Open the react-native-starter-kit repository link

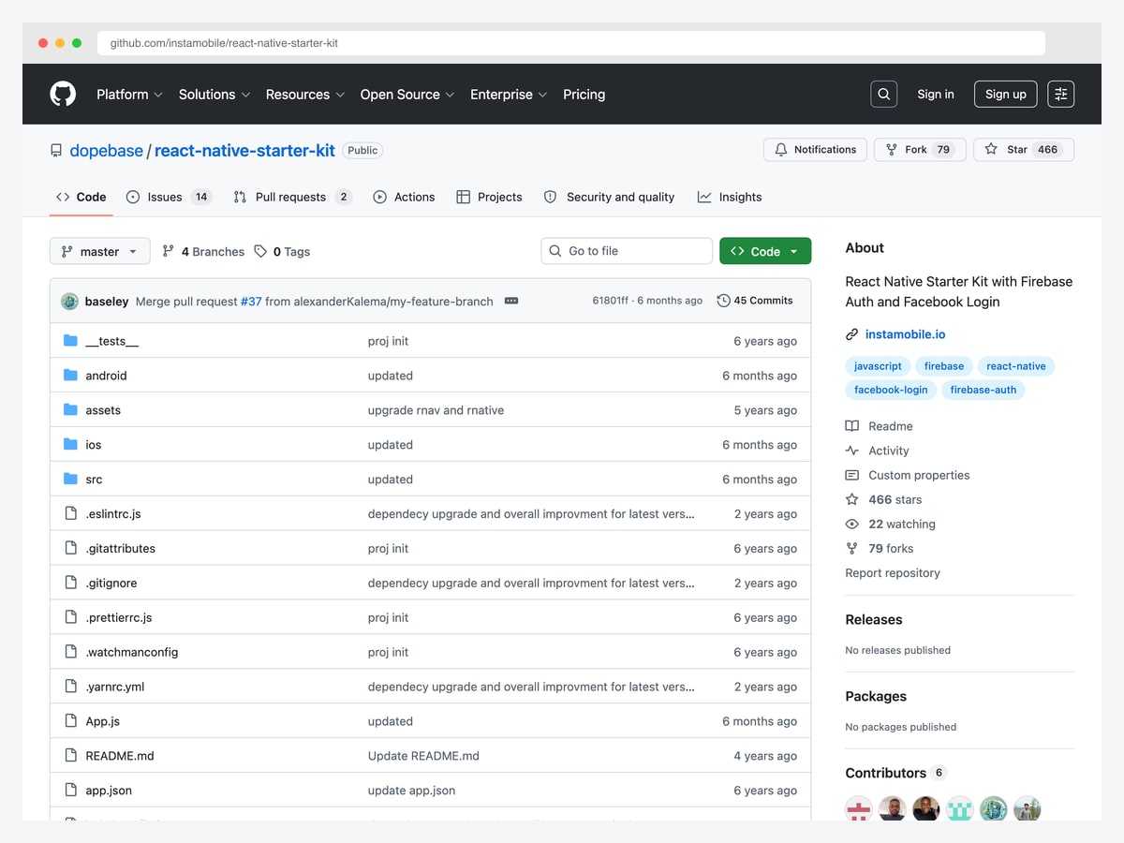[x=244, y=151]
